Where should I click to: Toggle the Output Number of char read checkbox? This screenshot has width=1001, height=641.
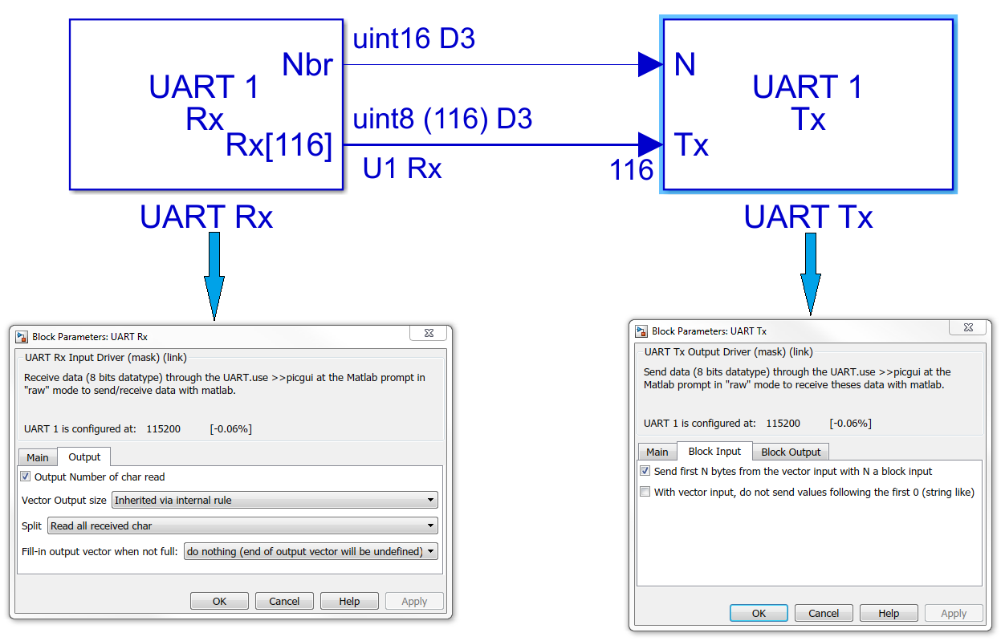pos(25,476)
